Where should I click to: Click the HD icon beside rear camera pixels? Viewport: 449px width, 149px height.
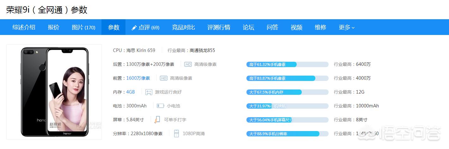coord(188,64)
